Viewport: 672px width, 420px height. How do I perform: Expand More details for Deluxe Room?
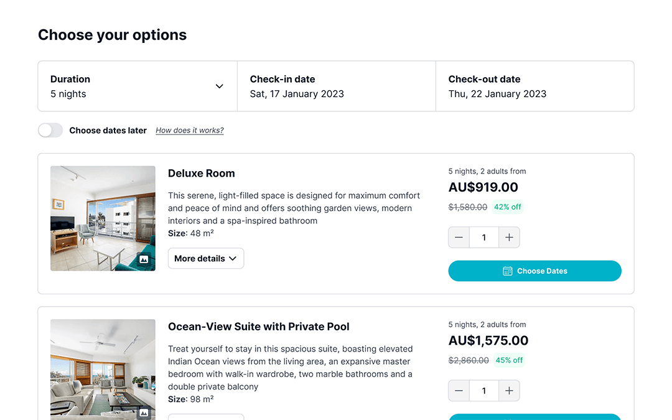(x=206, y=258)
